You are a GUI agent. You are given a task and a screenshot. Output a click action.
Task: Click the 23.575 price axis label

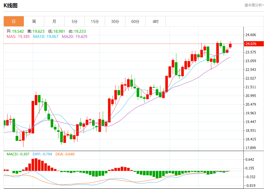coord(251,52)
